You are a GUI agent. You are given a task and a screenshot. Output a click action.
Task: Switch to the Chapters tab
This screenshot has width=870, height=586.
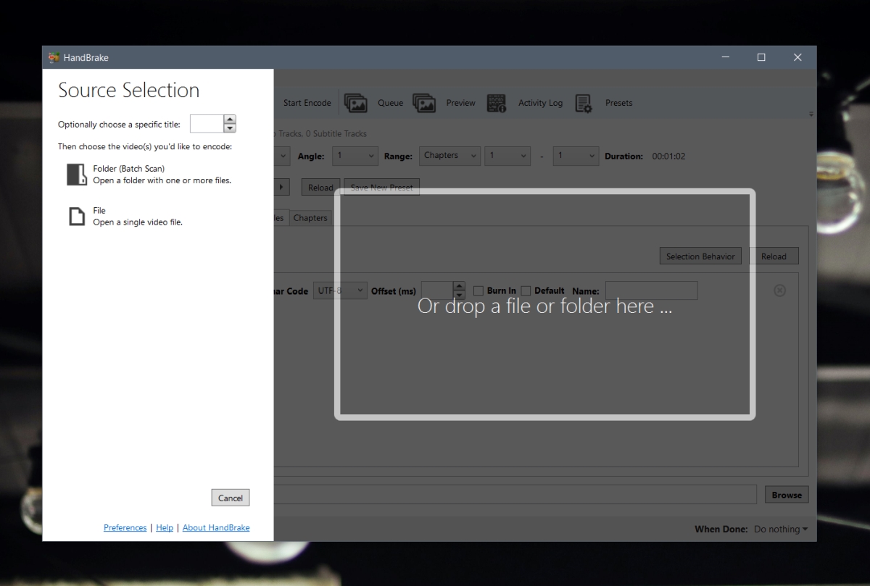coord(310,217)
